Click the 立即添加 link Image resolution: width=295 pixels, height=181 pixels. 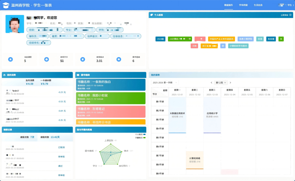pos(284,15)
